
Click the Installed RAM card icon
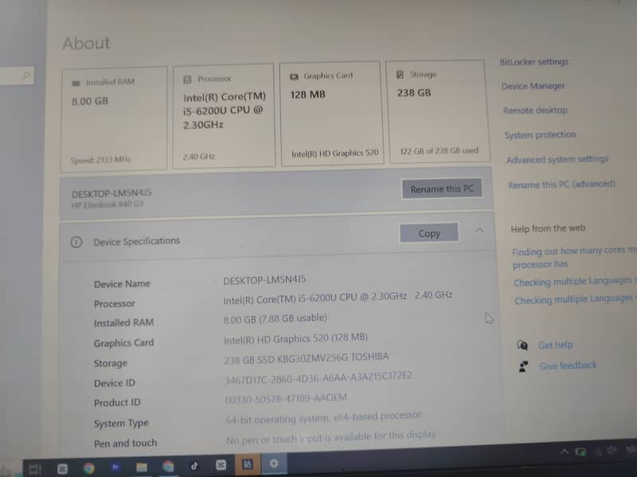coord(76,83)
